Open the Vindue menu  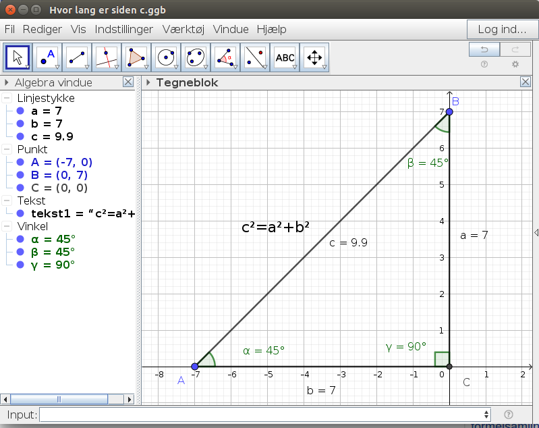[x=231, y=29]
